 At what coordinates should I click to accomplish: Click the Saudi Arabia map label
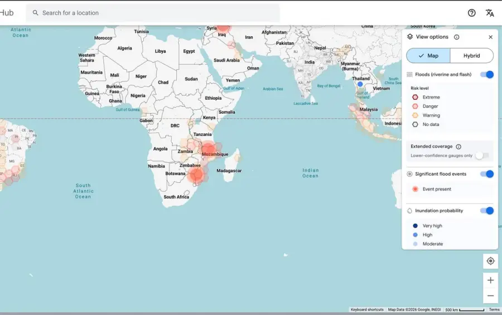coord(226,60)
